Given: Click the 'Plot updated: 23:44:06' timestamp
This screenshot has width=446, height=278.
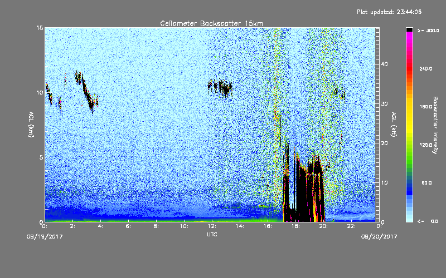Looking at the screenshot, I should [x=389, y=12].
